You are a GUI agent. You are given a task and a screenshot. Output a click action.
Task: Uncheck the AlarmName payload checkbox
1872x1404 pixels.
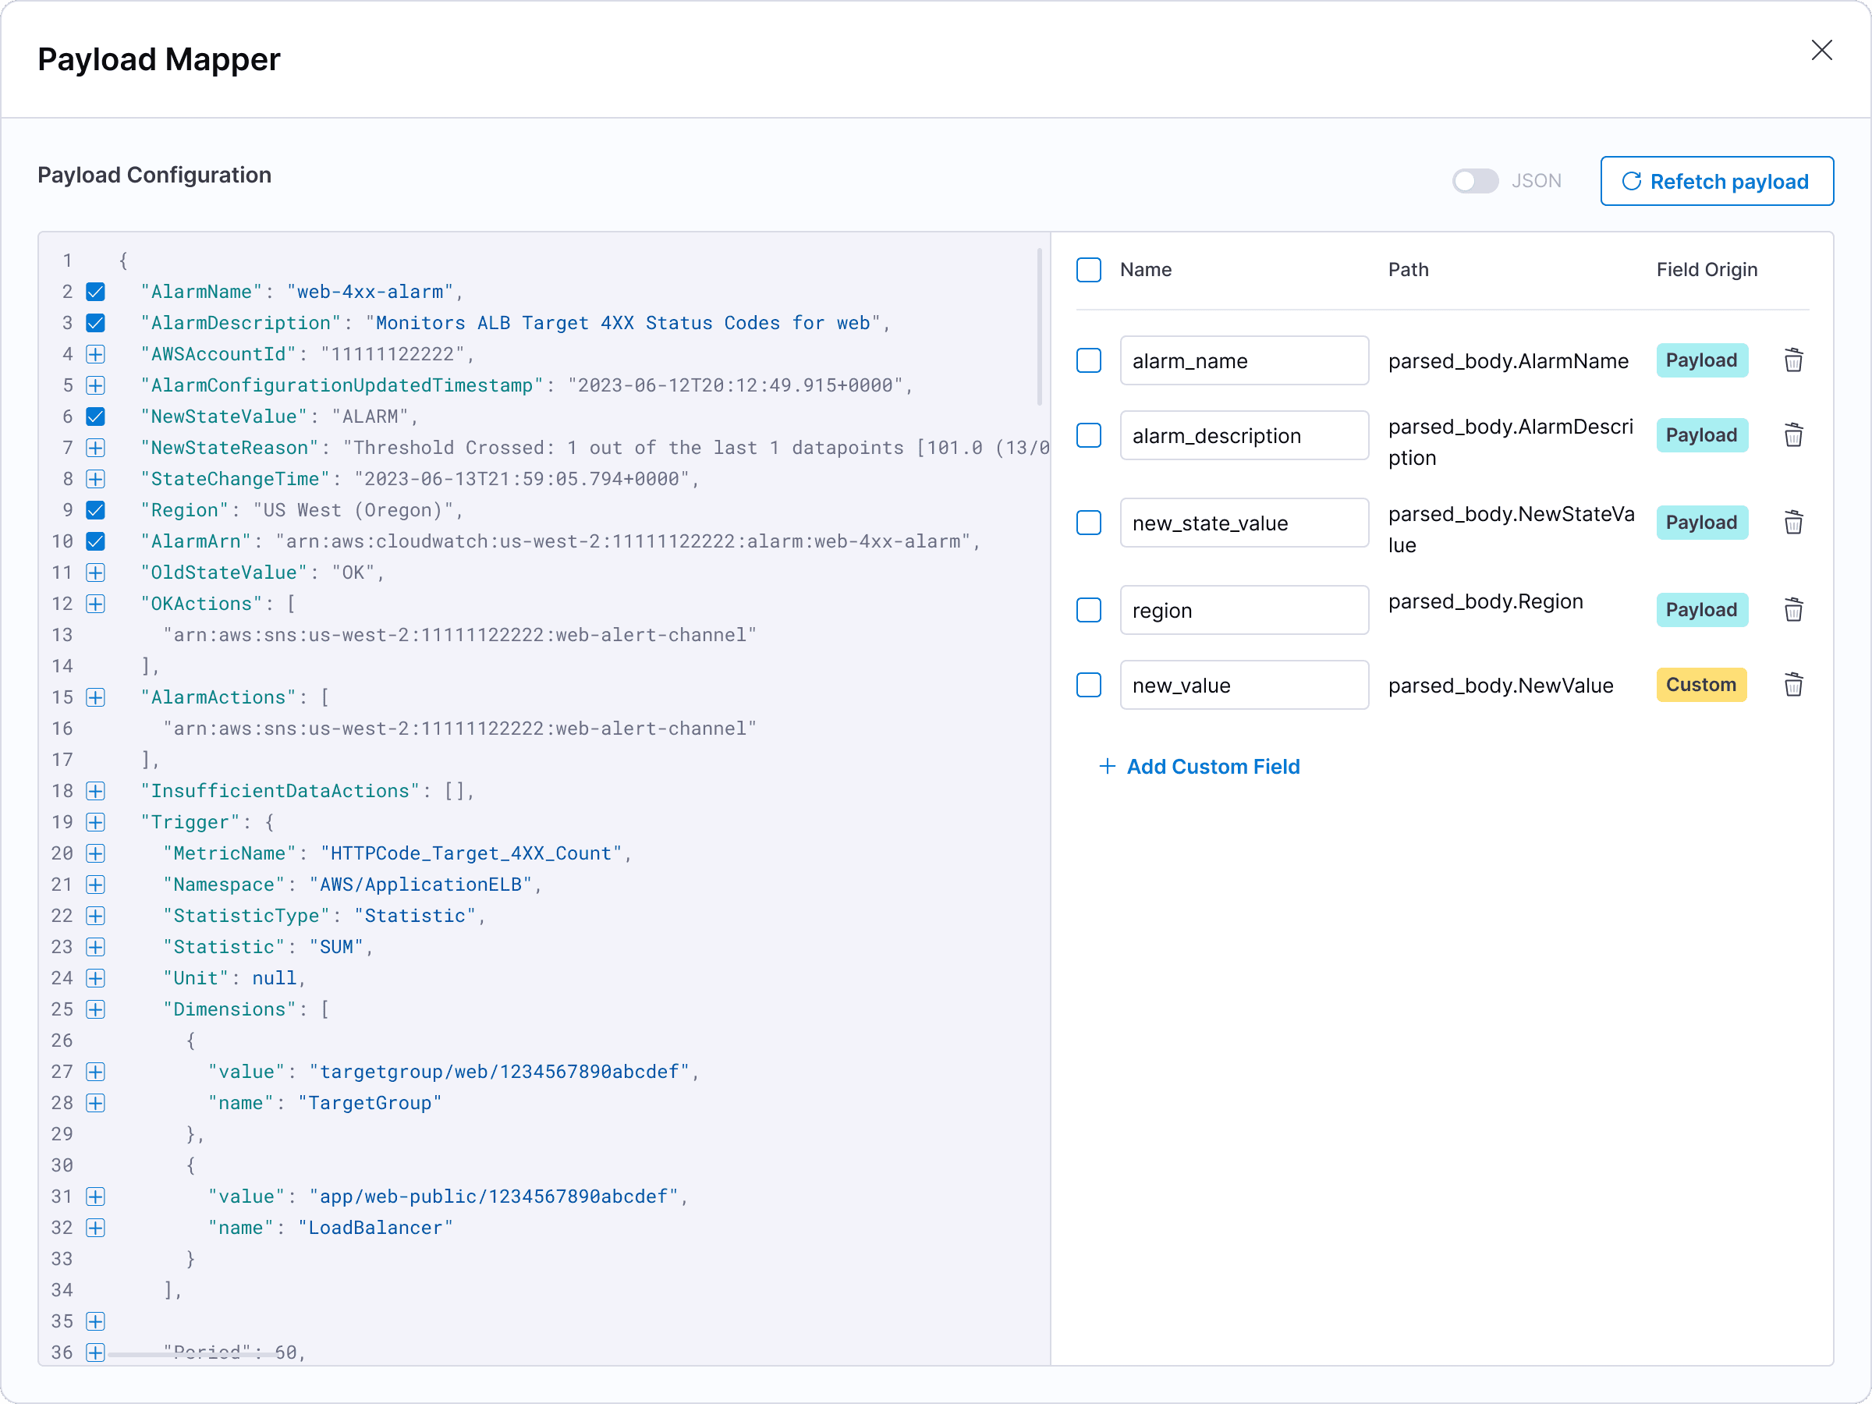(96, 292)
